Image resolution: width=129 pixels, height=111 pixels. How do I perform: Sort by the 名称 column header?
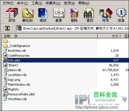pyautogui.click(x=50, y=36)
